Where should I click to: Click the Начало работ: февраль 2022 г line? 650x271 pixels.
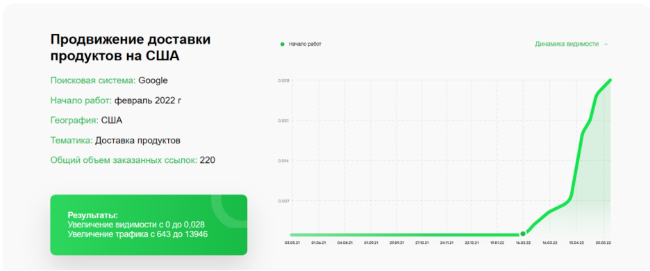pos(116,100)
